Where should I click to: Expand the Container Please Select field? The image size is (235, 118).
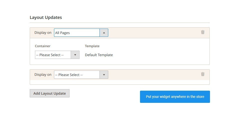coord(57,55)
